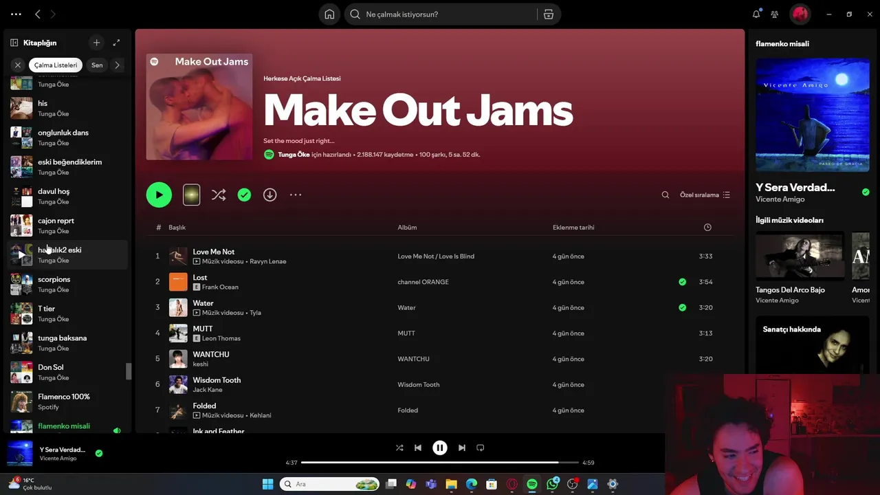Play the hovered playlist thumbnail in library

pos(21,255)
